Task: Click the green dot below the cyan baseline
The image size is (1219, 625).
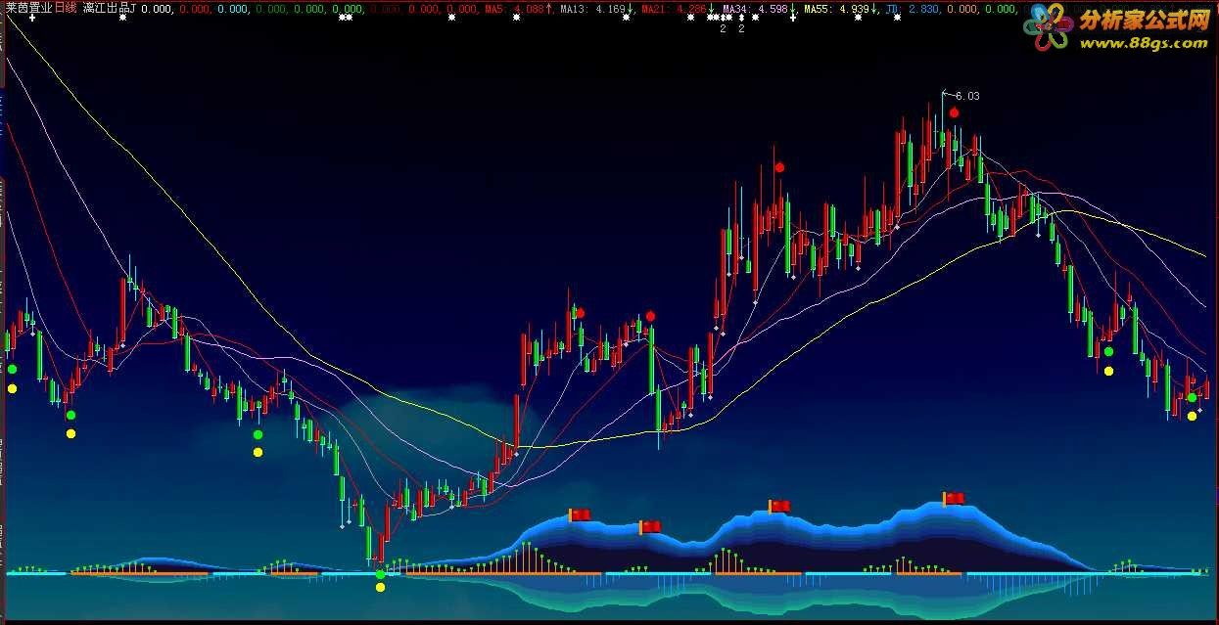Action: [380, 574]
